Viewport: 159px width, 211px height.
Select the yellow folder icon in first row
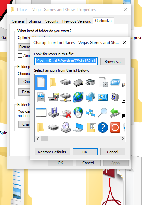coord(53,82)
